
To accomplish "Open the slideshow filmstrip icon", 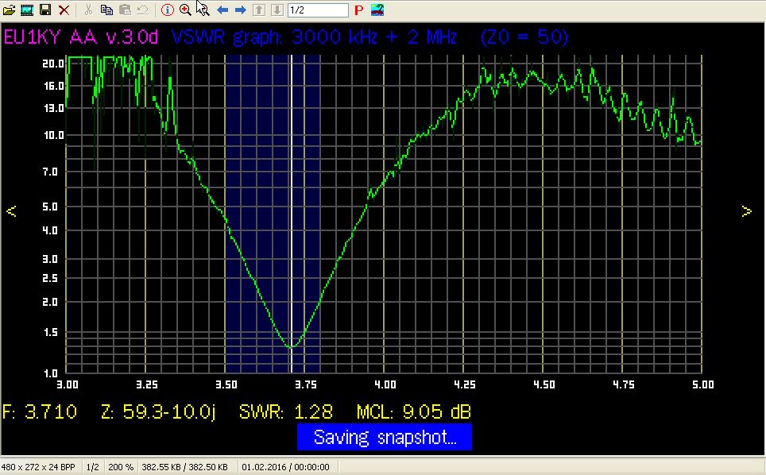I will (x=27, y=10).
